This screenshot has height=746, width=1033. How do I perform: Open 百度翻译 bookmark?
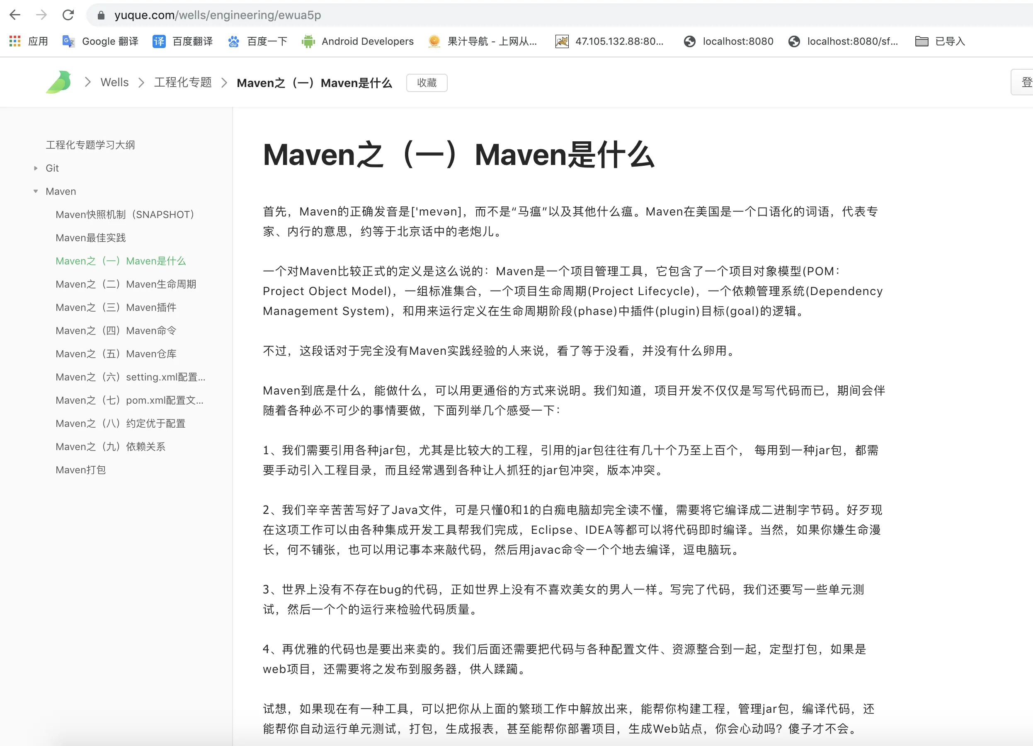click(183, 41)
